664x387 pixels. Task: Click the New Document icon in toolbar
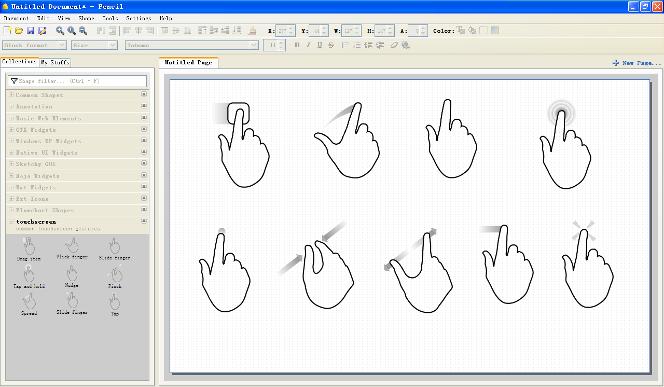click(7, 31)
